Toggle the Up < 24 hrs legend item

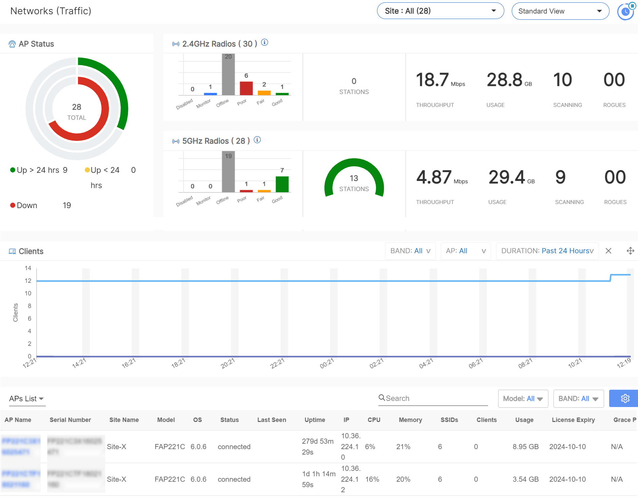[110, 178]
